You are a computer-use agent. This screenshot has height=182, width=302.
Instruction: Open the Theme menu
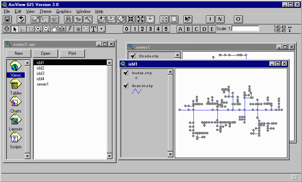tap(45, 11)
